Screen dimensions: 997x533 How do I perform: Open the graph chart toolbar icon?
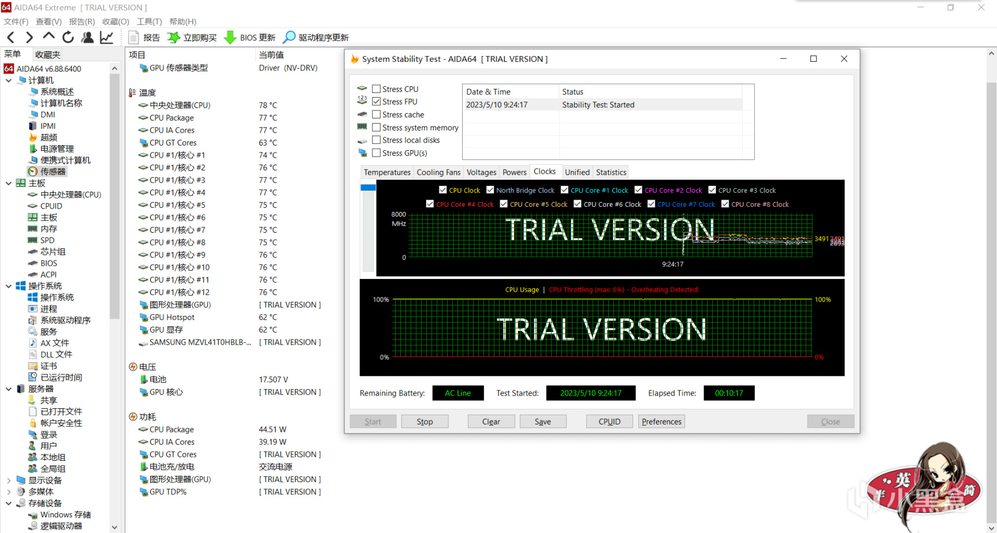107,38
